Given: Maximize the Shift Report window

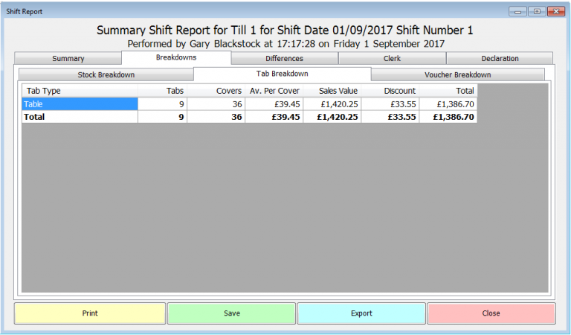Looking at the screenshot, I should [x=537, y=11].
